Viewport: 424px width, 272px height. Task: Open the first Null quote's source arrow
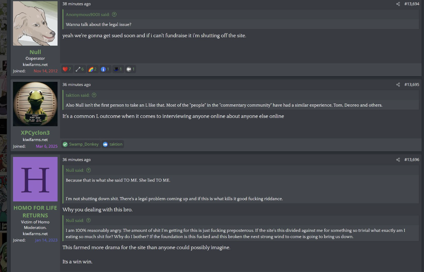click(88, 170)
